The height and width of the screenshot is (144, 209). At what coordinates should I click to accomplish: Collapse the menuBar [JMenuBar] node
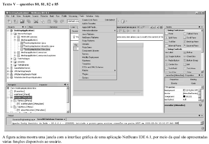point(8,98)
